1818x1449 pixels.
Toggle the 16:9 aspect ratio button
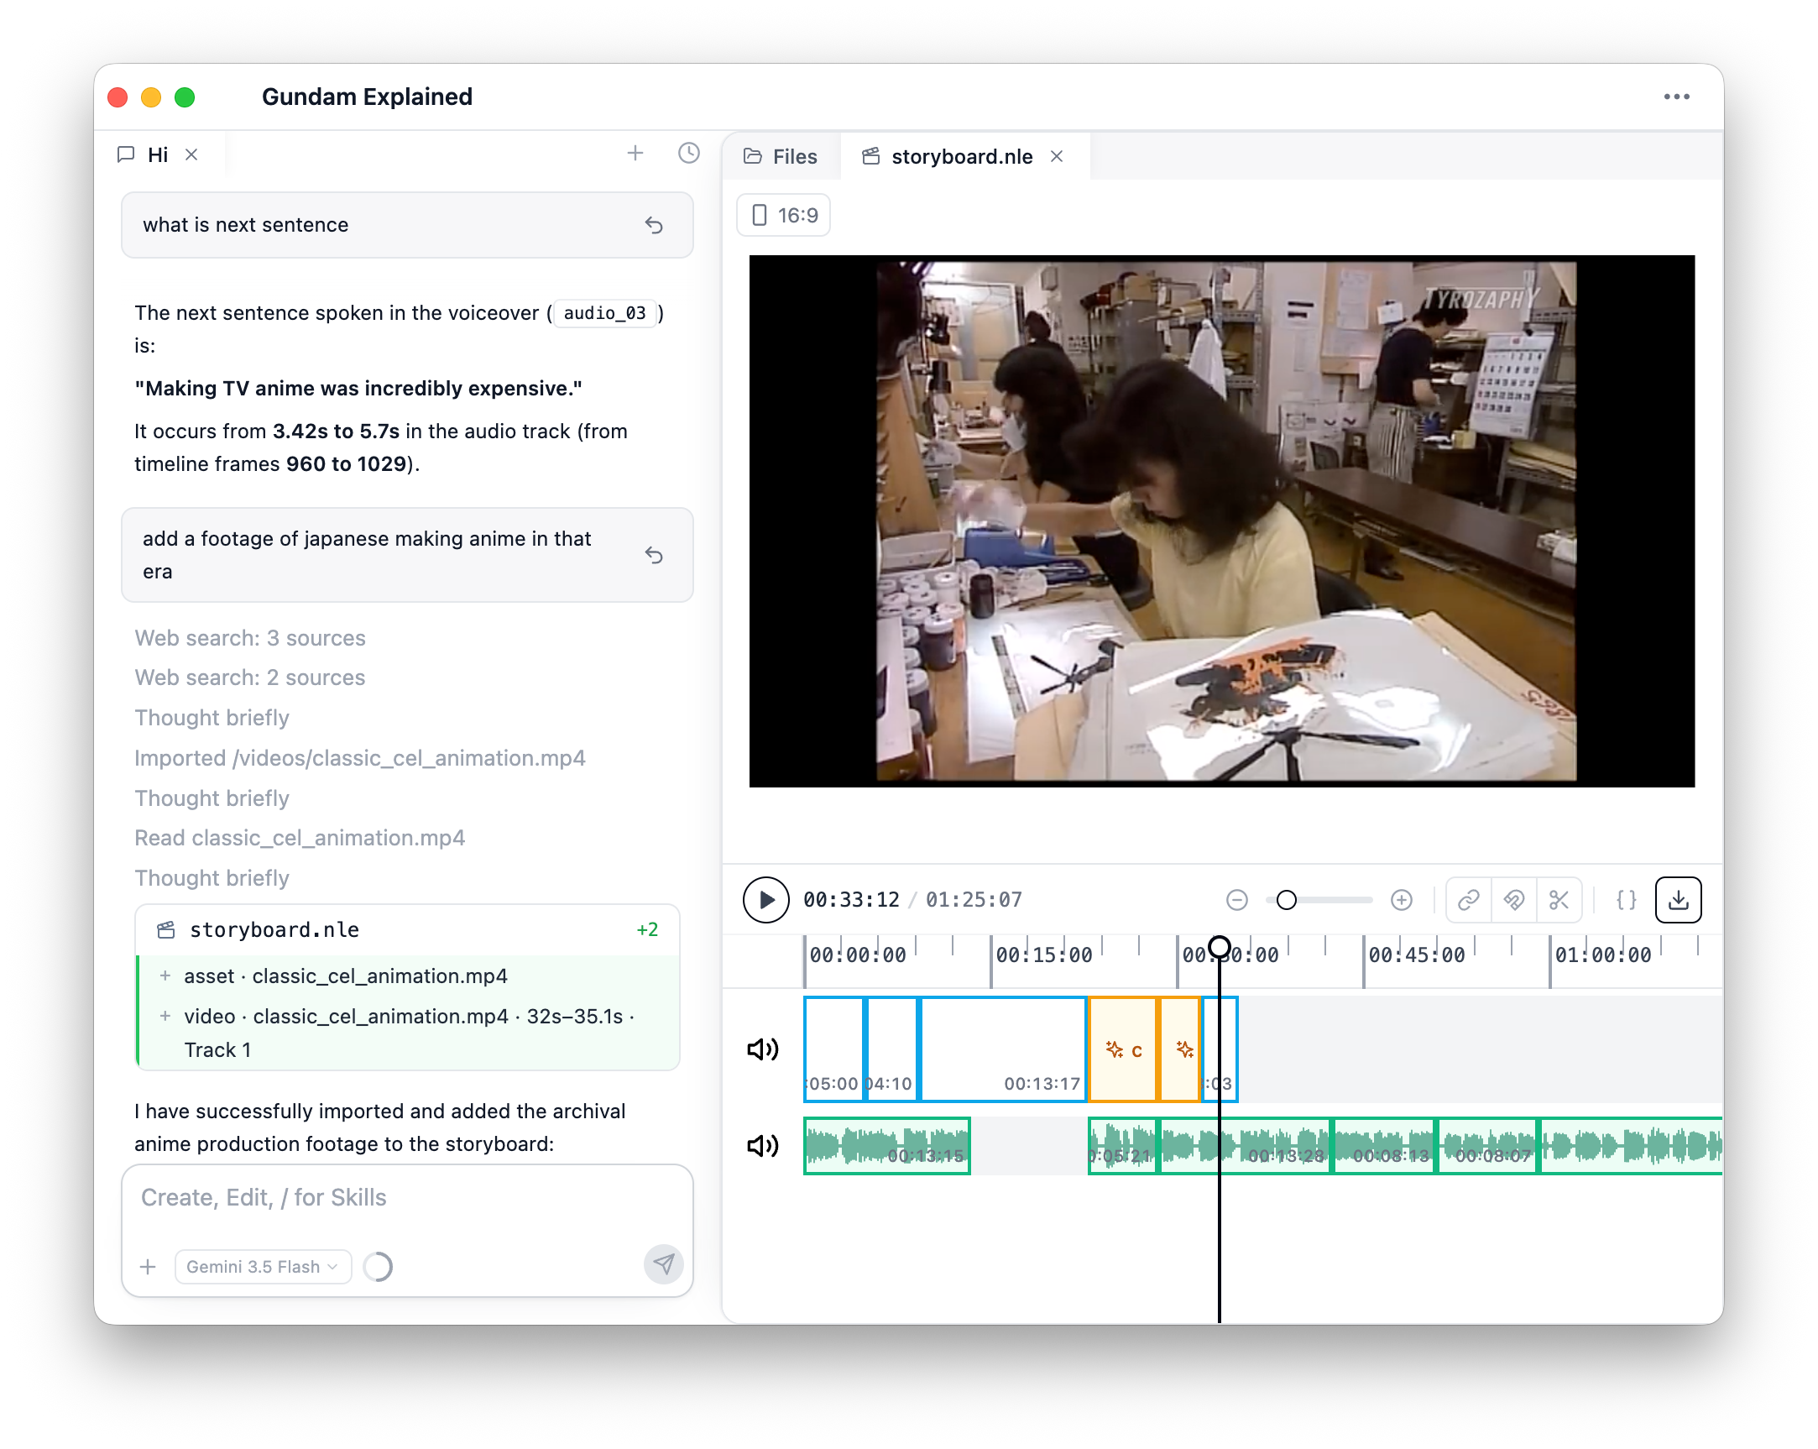coord(784,215)
